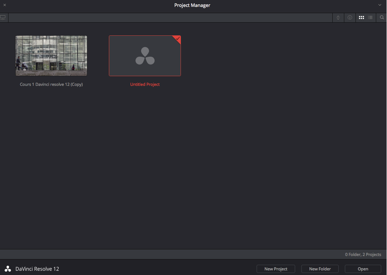387x275 pixels.
Task: Click the sort order arrows icon
Action: pyautogui.click(x=338, y=18)
